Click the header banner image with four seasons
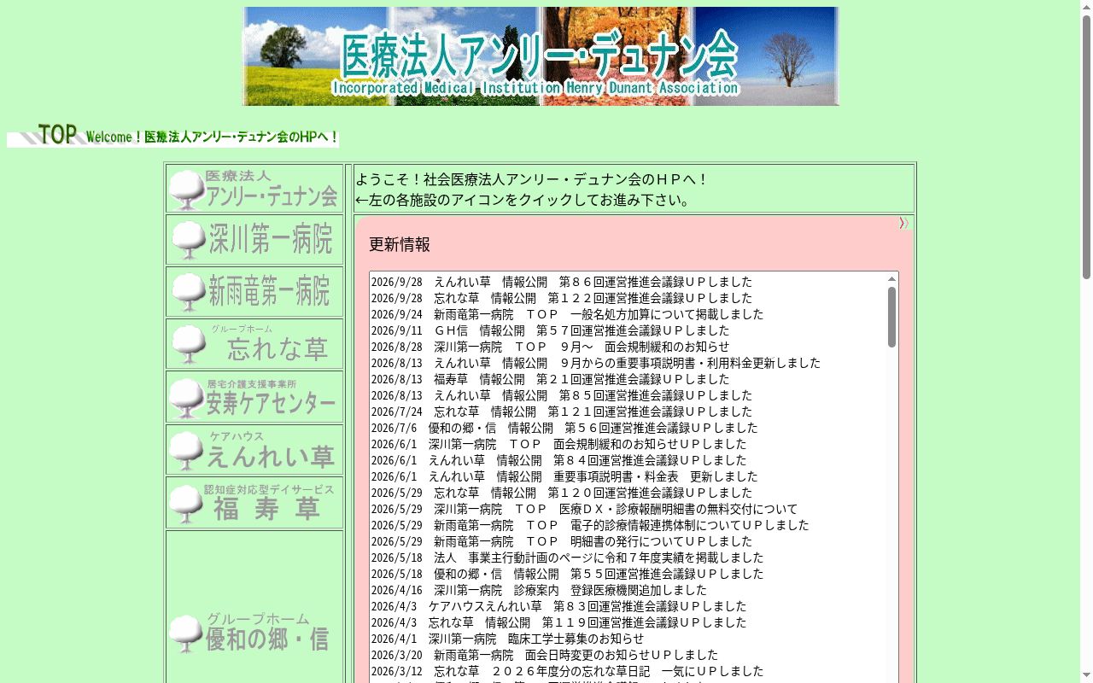Image resolution: width=1093 pixels, height=683 pixels. pos(541,56)
